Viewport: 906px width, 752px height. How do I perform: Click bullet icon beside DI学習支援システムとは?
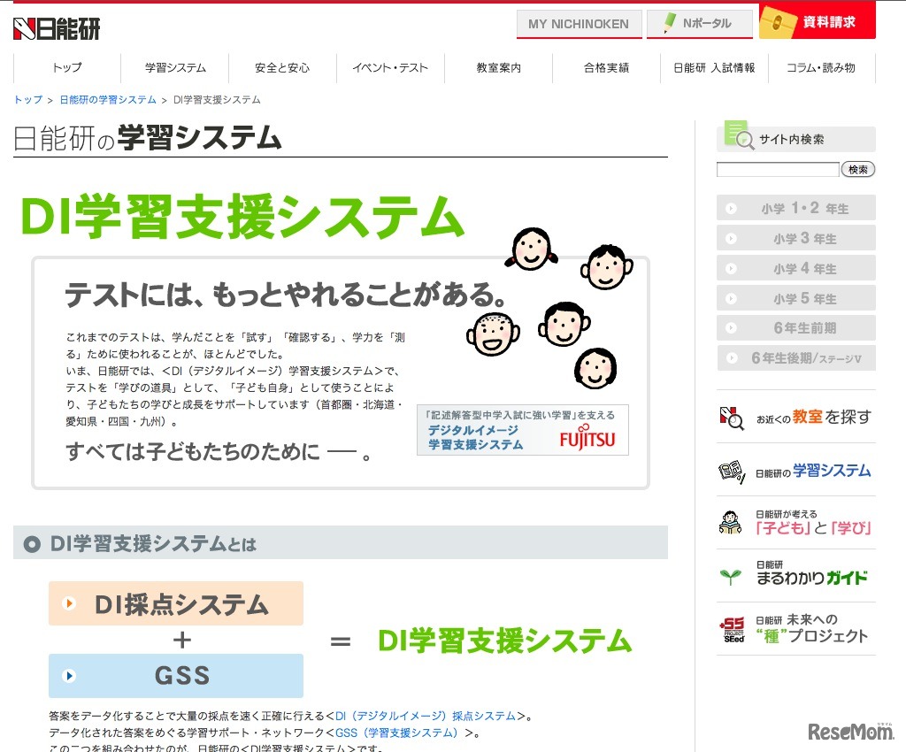tap(33, 543)
